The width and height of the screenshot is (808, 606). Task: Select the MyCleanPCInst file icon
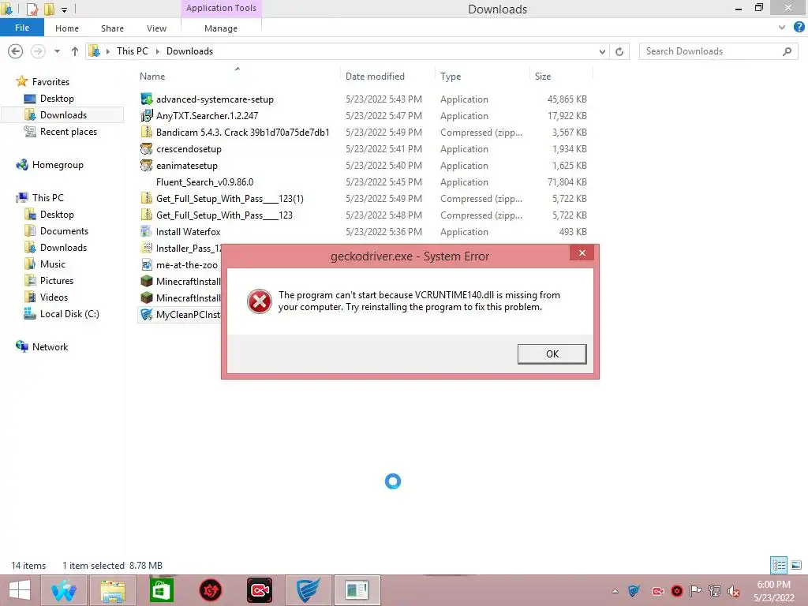(x=146, y=314)
